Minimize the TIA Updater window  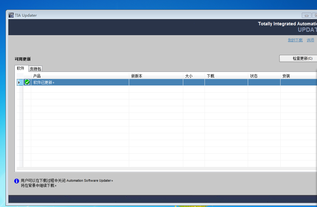[306, 15]
